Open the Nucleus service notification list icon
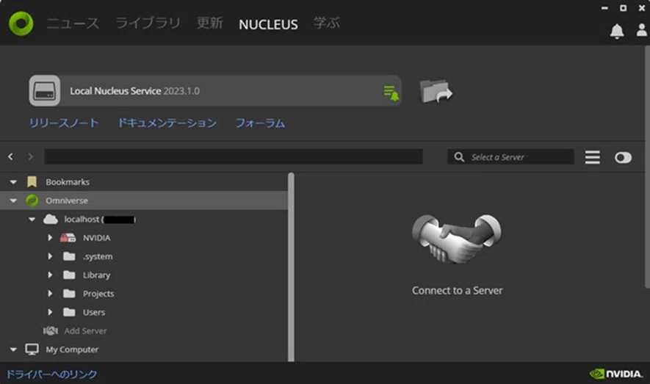650x384 pixels. point(391,93)
